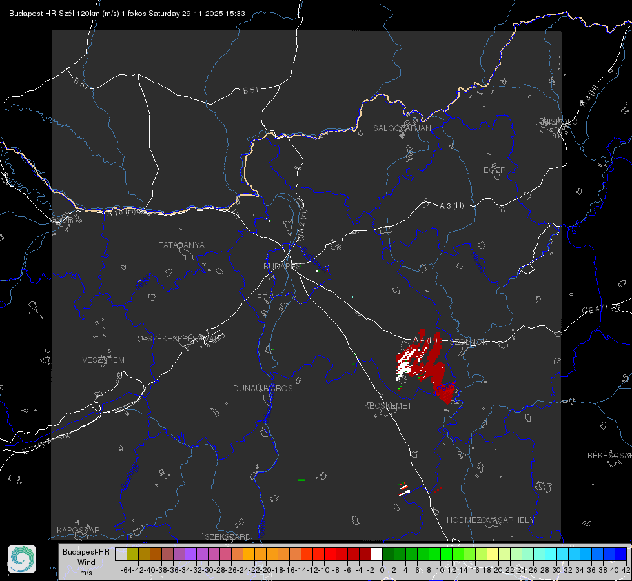The width and height of the screenshot is (632, 581).
Task: Click the BEKESCSABA label at right edge
Action: click(609, 456)
